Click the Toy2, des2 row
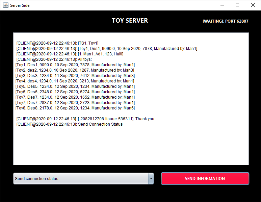Screen dimensions: 261x202 pos(75,70)
